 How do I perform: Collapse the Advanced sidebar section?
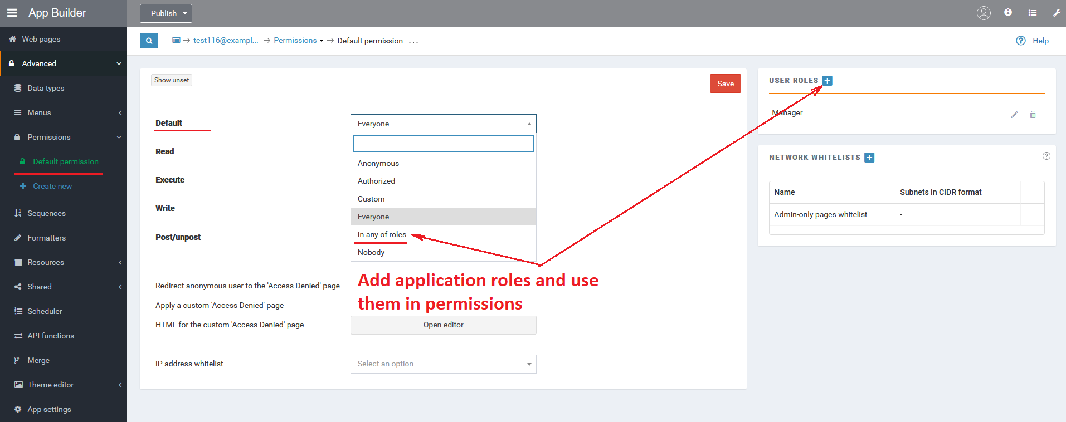[x=64, y=63]
